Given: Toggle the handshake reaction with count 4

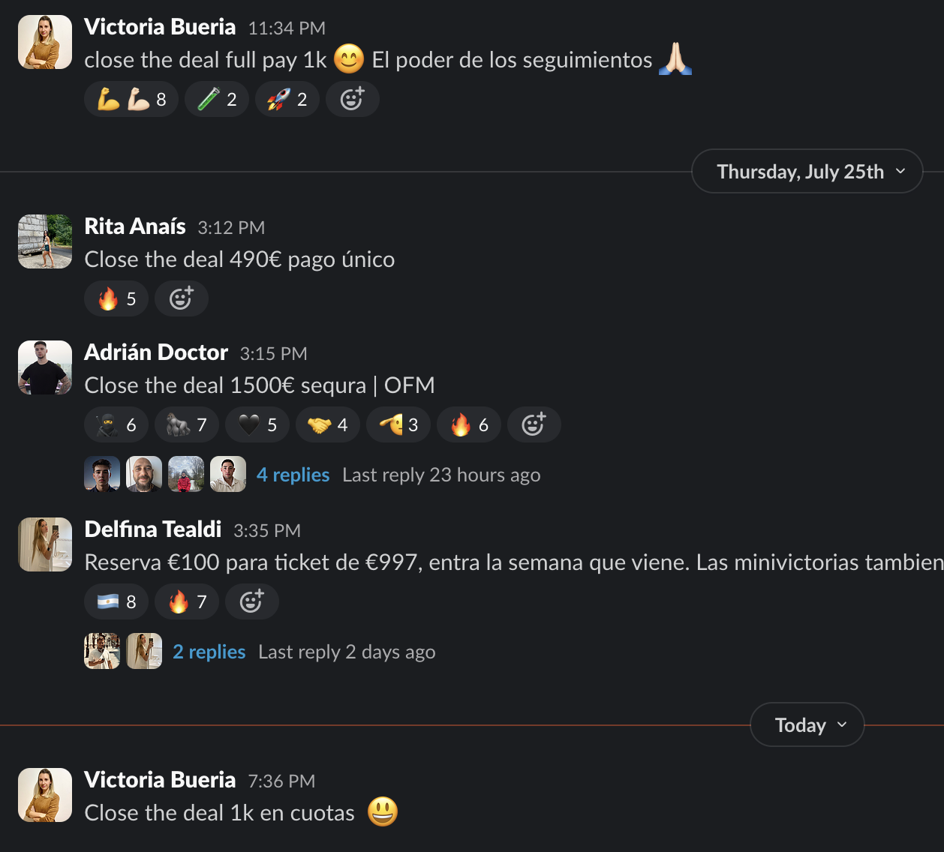Looking at the screenshot, I should pos(328,424).
